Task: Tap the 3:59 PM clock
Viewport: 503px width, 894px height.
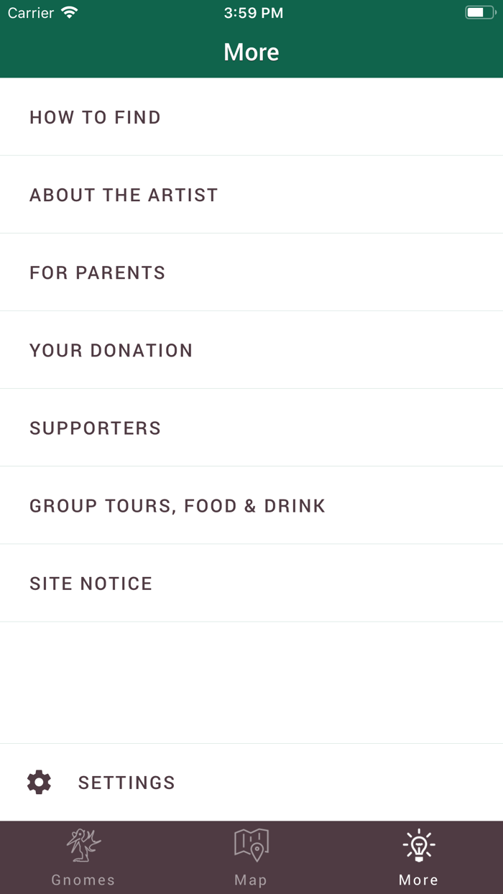Action: pyautogui.click(x=253, y=13)
